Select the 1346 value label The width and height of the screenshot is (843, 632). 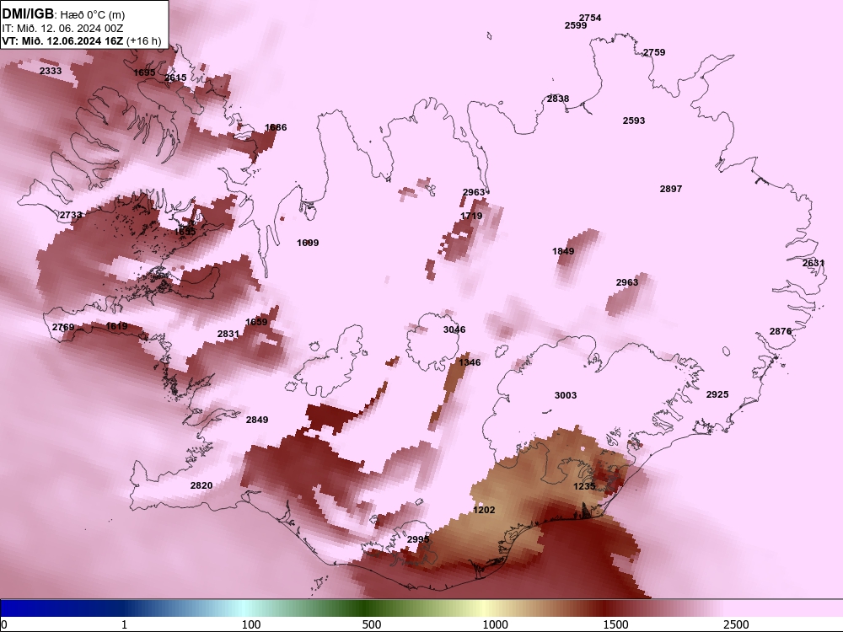click(470, 362)
